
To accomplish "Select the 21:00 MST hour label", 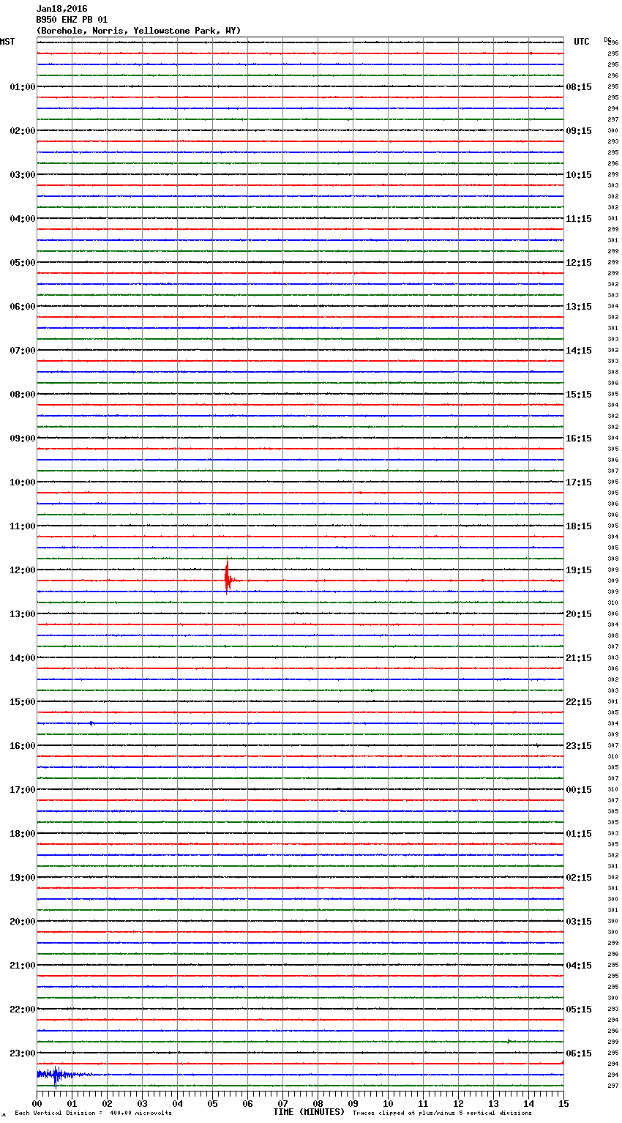I will [23, 966].
